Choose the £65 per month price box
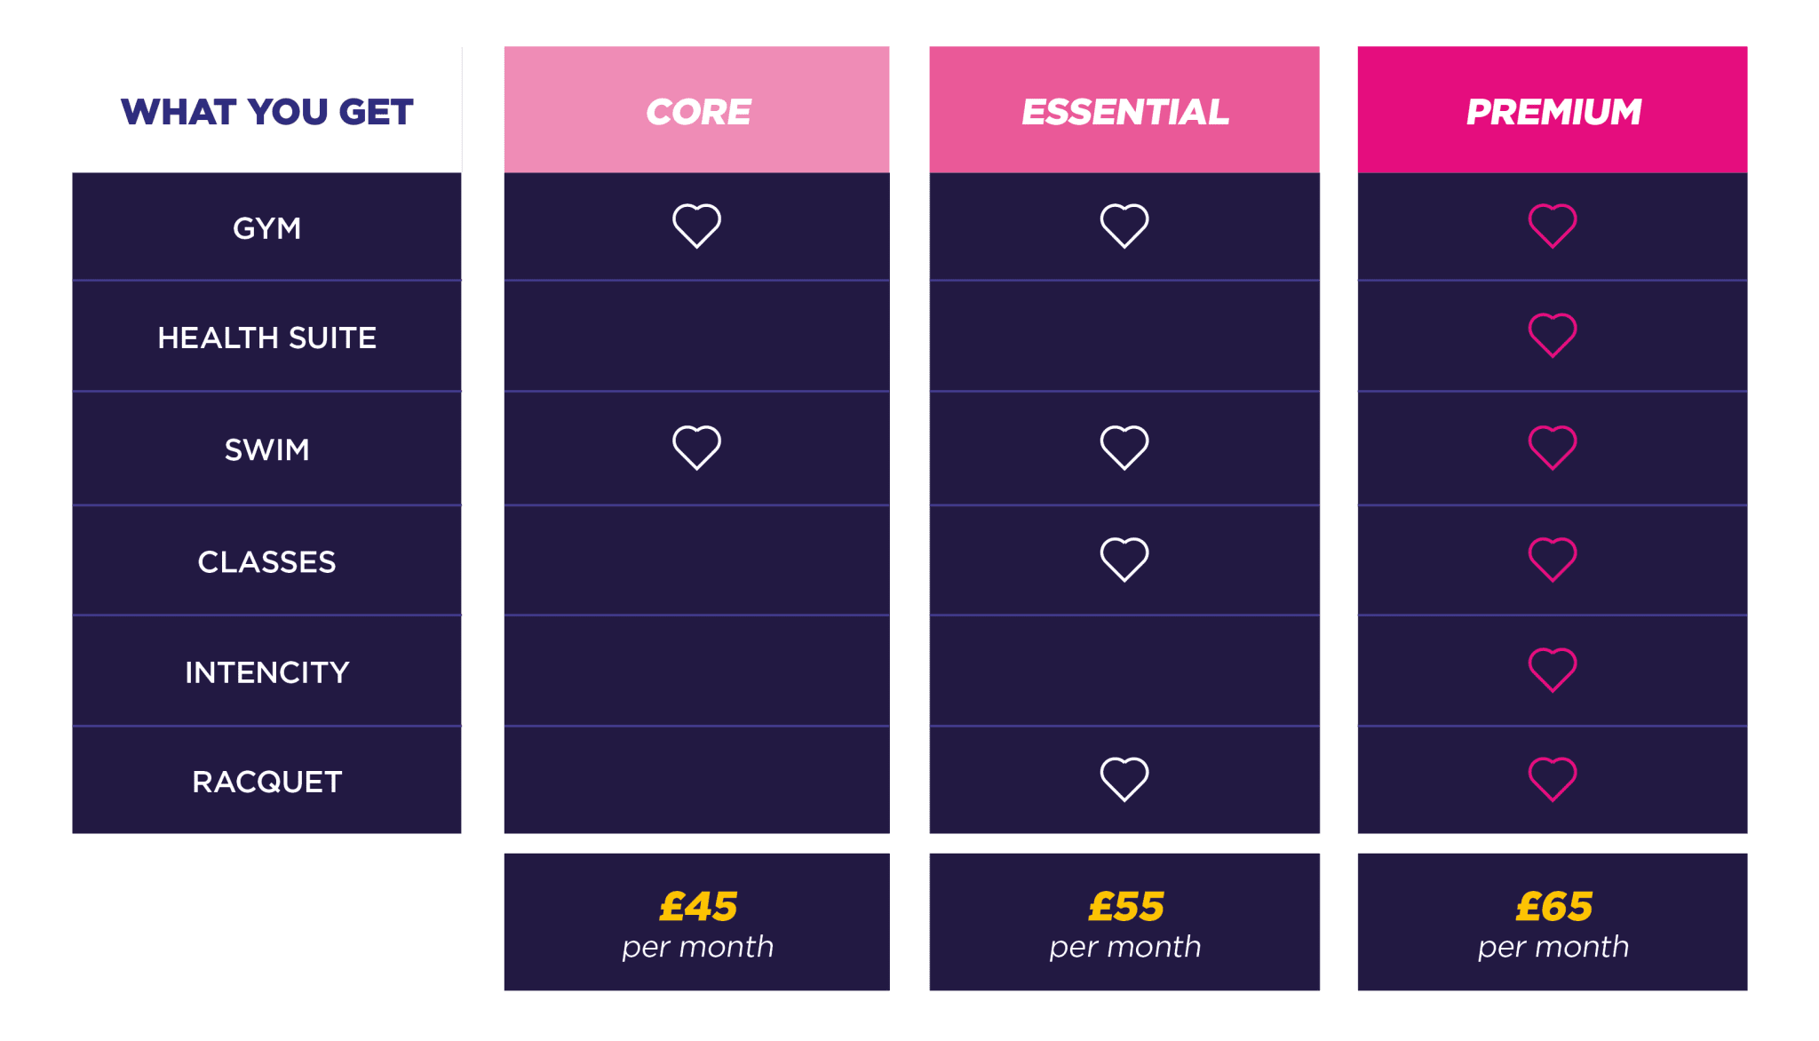Image resolution: width=1819 pixels, height=1041 pixels. [x=1553, y=922]
